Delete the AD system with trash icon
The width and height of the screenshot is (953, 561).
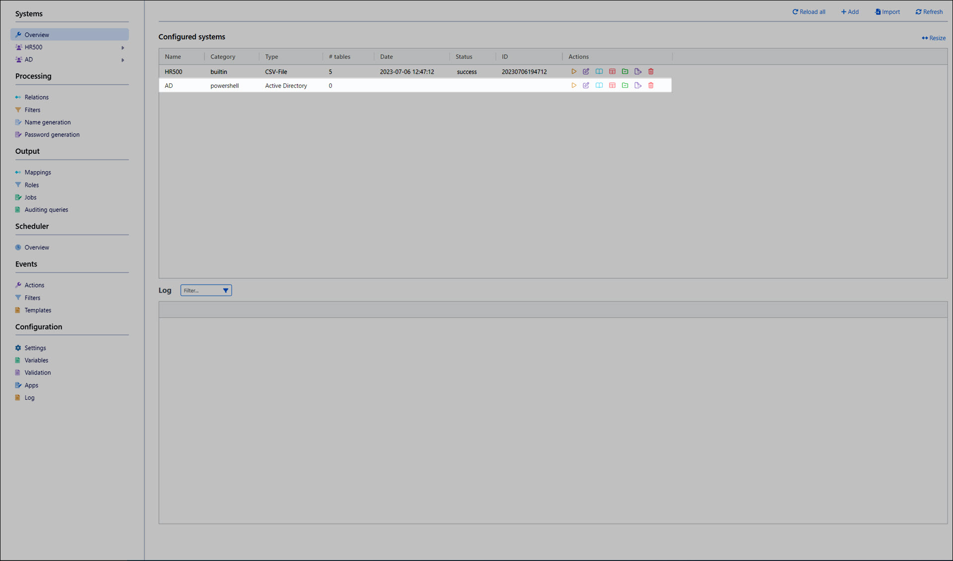[x=651, y=85]
